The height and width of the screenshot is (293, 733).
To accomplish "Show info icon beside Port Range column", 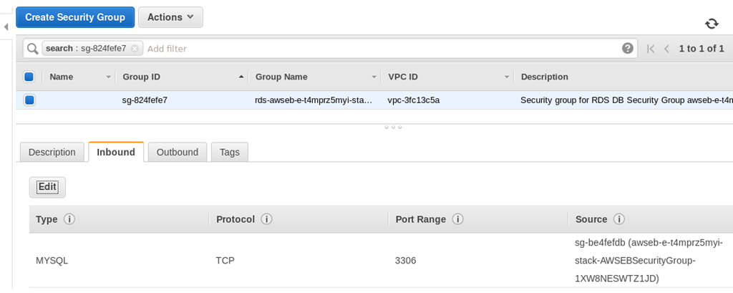I will click(x=458, y=219).
